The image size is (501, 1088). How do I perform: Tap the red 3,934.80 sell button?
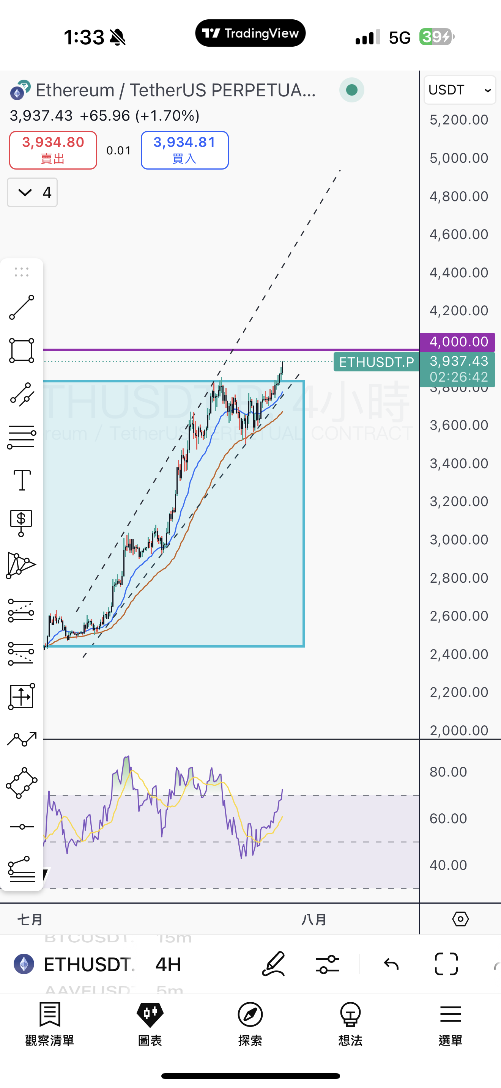point(53,150)
